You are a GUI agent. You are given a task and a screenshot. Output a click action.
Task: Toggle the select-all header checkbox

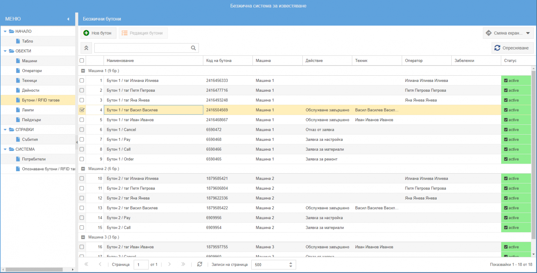tap(82, 61)
